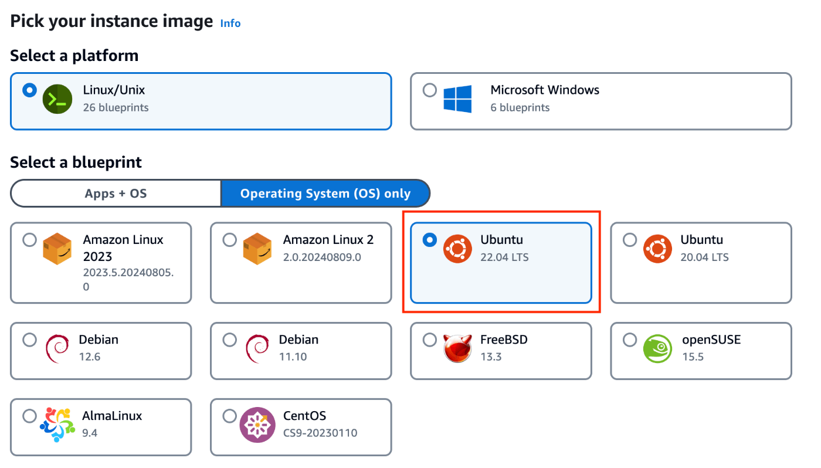This screenshot has height=468, width=821.
Task: Click the '9.4' AlmaLinux version text
Action: click(x=90, y=433)
